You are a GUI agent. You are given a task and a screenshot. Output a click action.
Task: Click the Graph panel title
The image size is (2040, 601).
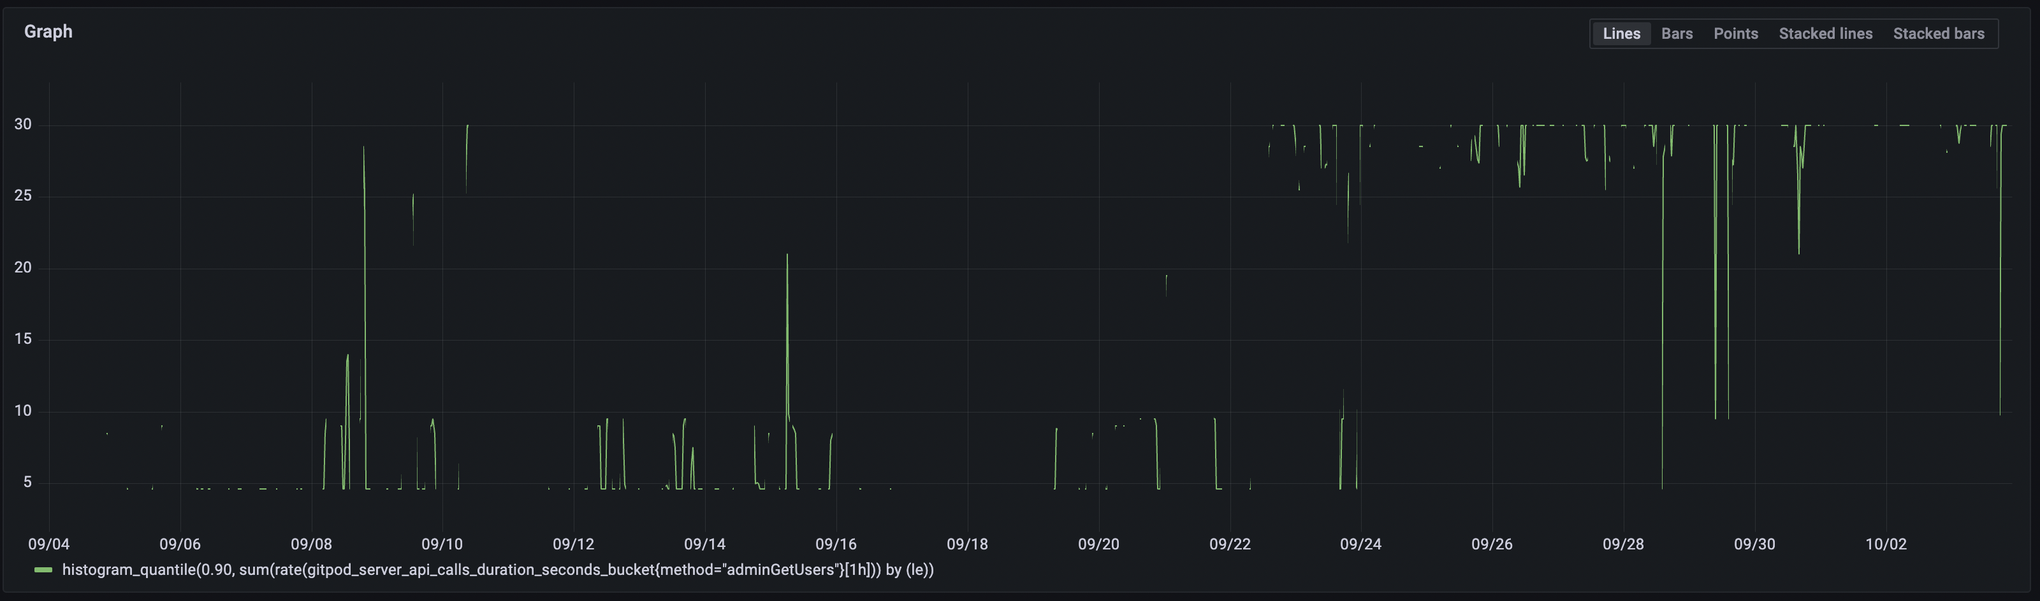pyautogui.click(x=48, y=32)
